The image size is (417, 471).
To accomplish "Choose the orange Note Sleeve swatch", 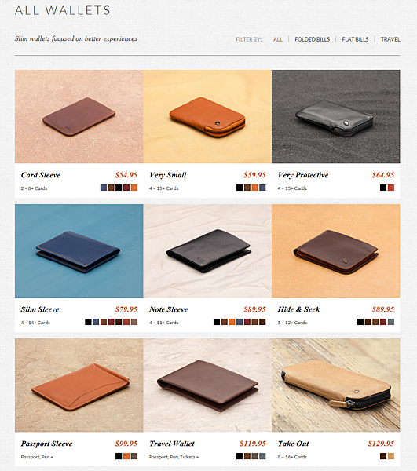I will click(x=232, y=322).
